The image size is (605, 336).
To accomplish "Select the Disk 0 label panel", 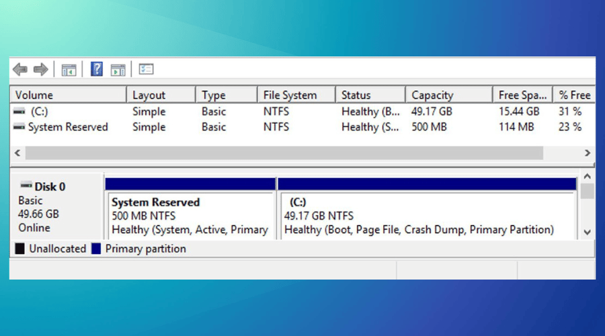I will point(56,207).
